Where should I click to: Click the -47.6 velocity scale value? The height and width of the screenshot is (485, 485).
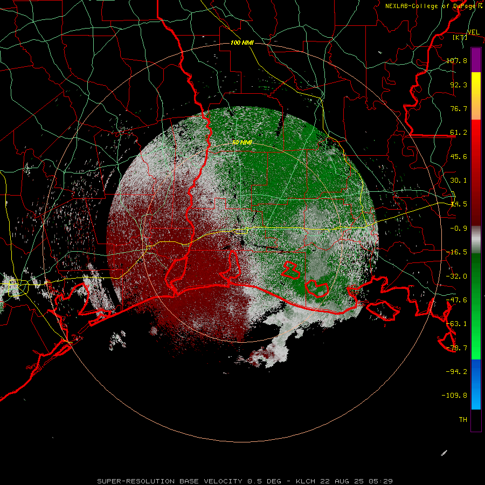456,300
